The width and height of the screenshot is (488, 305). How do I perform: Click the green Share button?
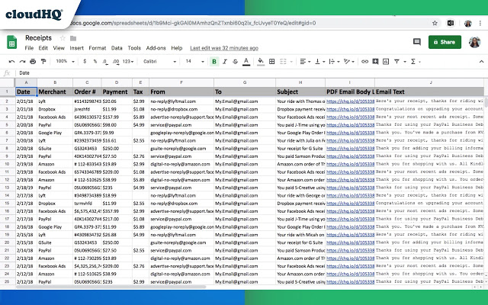tap(445, 42)
